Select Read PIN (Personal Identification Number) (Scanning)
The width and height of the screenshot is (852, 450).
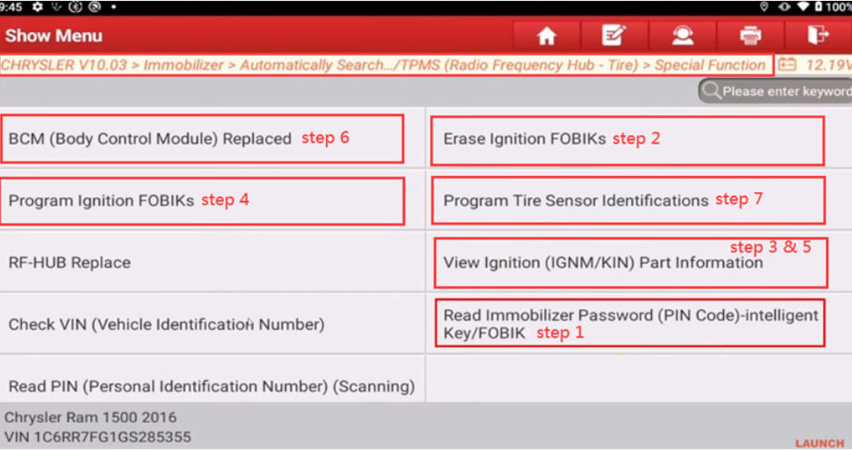[213, 380]
